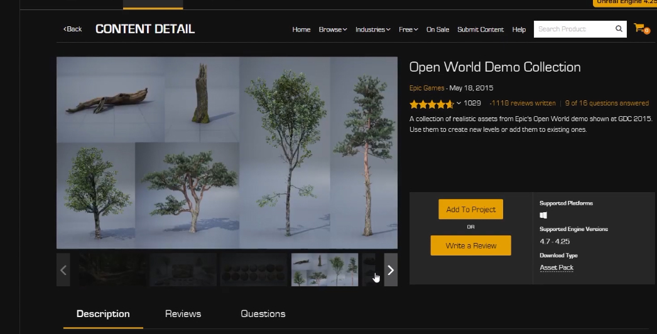Click the Windows supported platform icon
The width and height of the screenshot is (657, 334).
click(543, 215)
